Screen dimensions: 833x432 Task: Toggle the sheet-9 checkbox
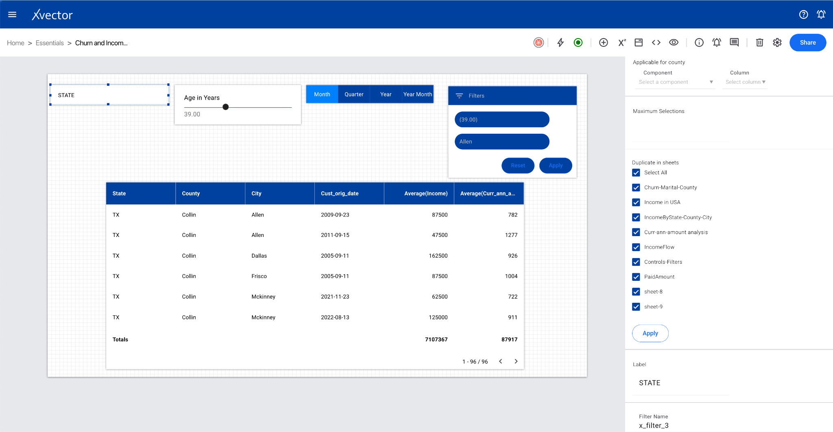pos(636,307)
